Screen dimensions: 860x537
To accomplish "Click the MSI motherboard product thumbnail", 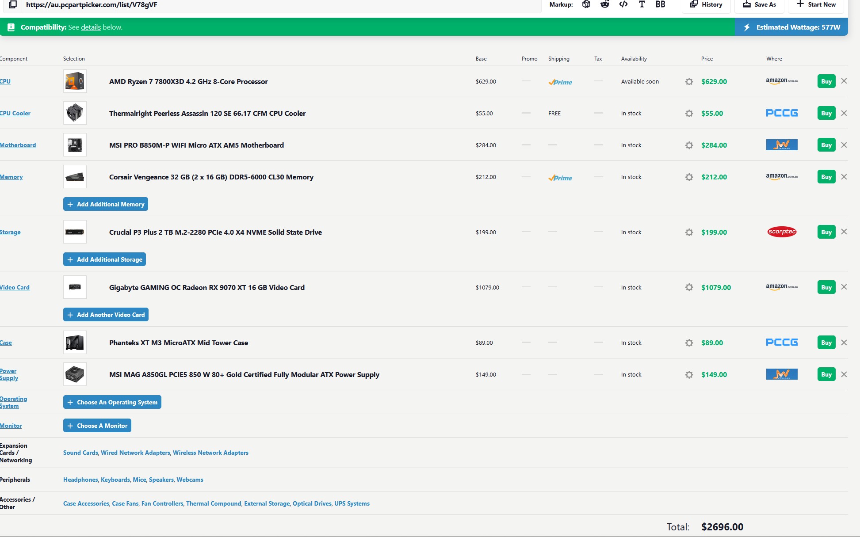I will click(75, 145).
